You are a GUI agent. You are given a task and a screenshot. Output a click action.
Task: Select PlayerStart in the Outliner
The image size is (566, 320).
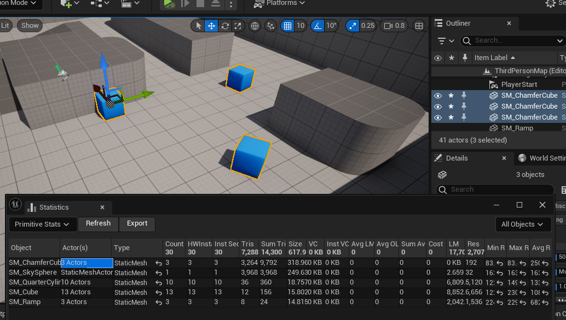[519, 85]
